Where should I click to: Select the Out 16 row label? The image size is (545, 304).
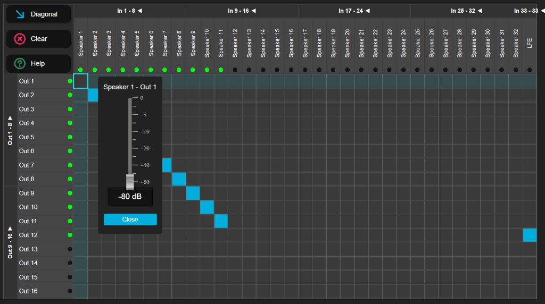click(28, 291)
